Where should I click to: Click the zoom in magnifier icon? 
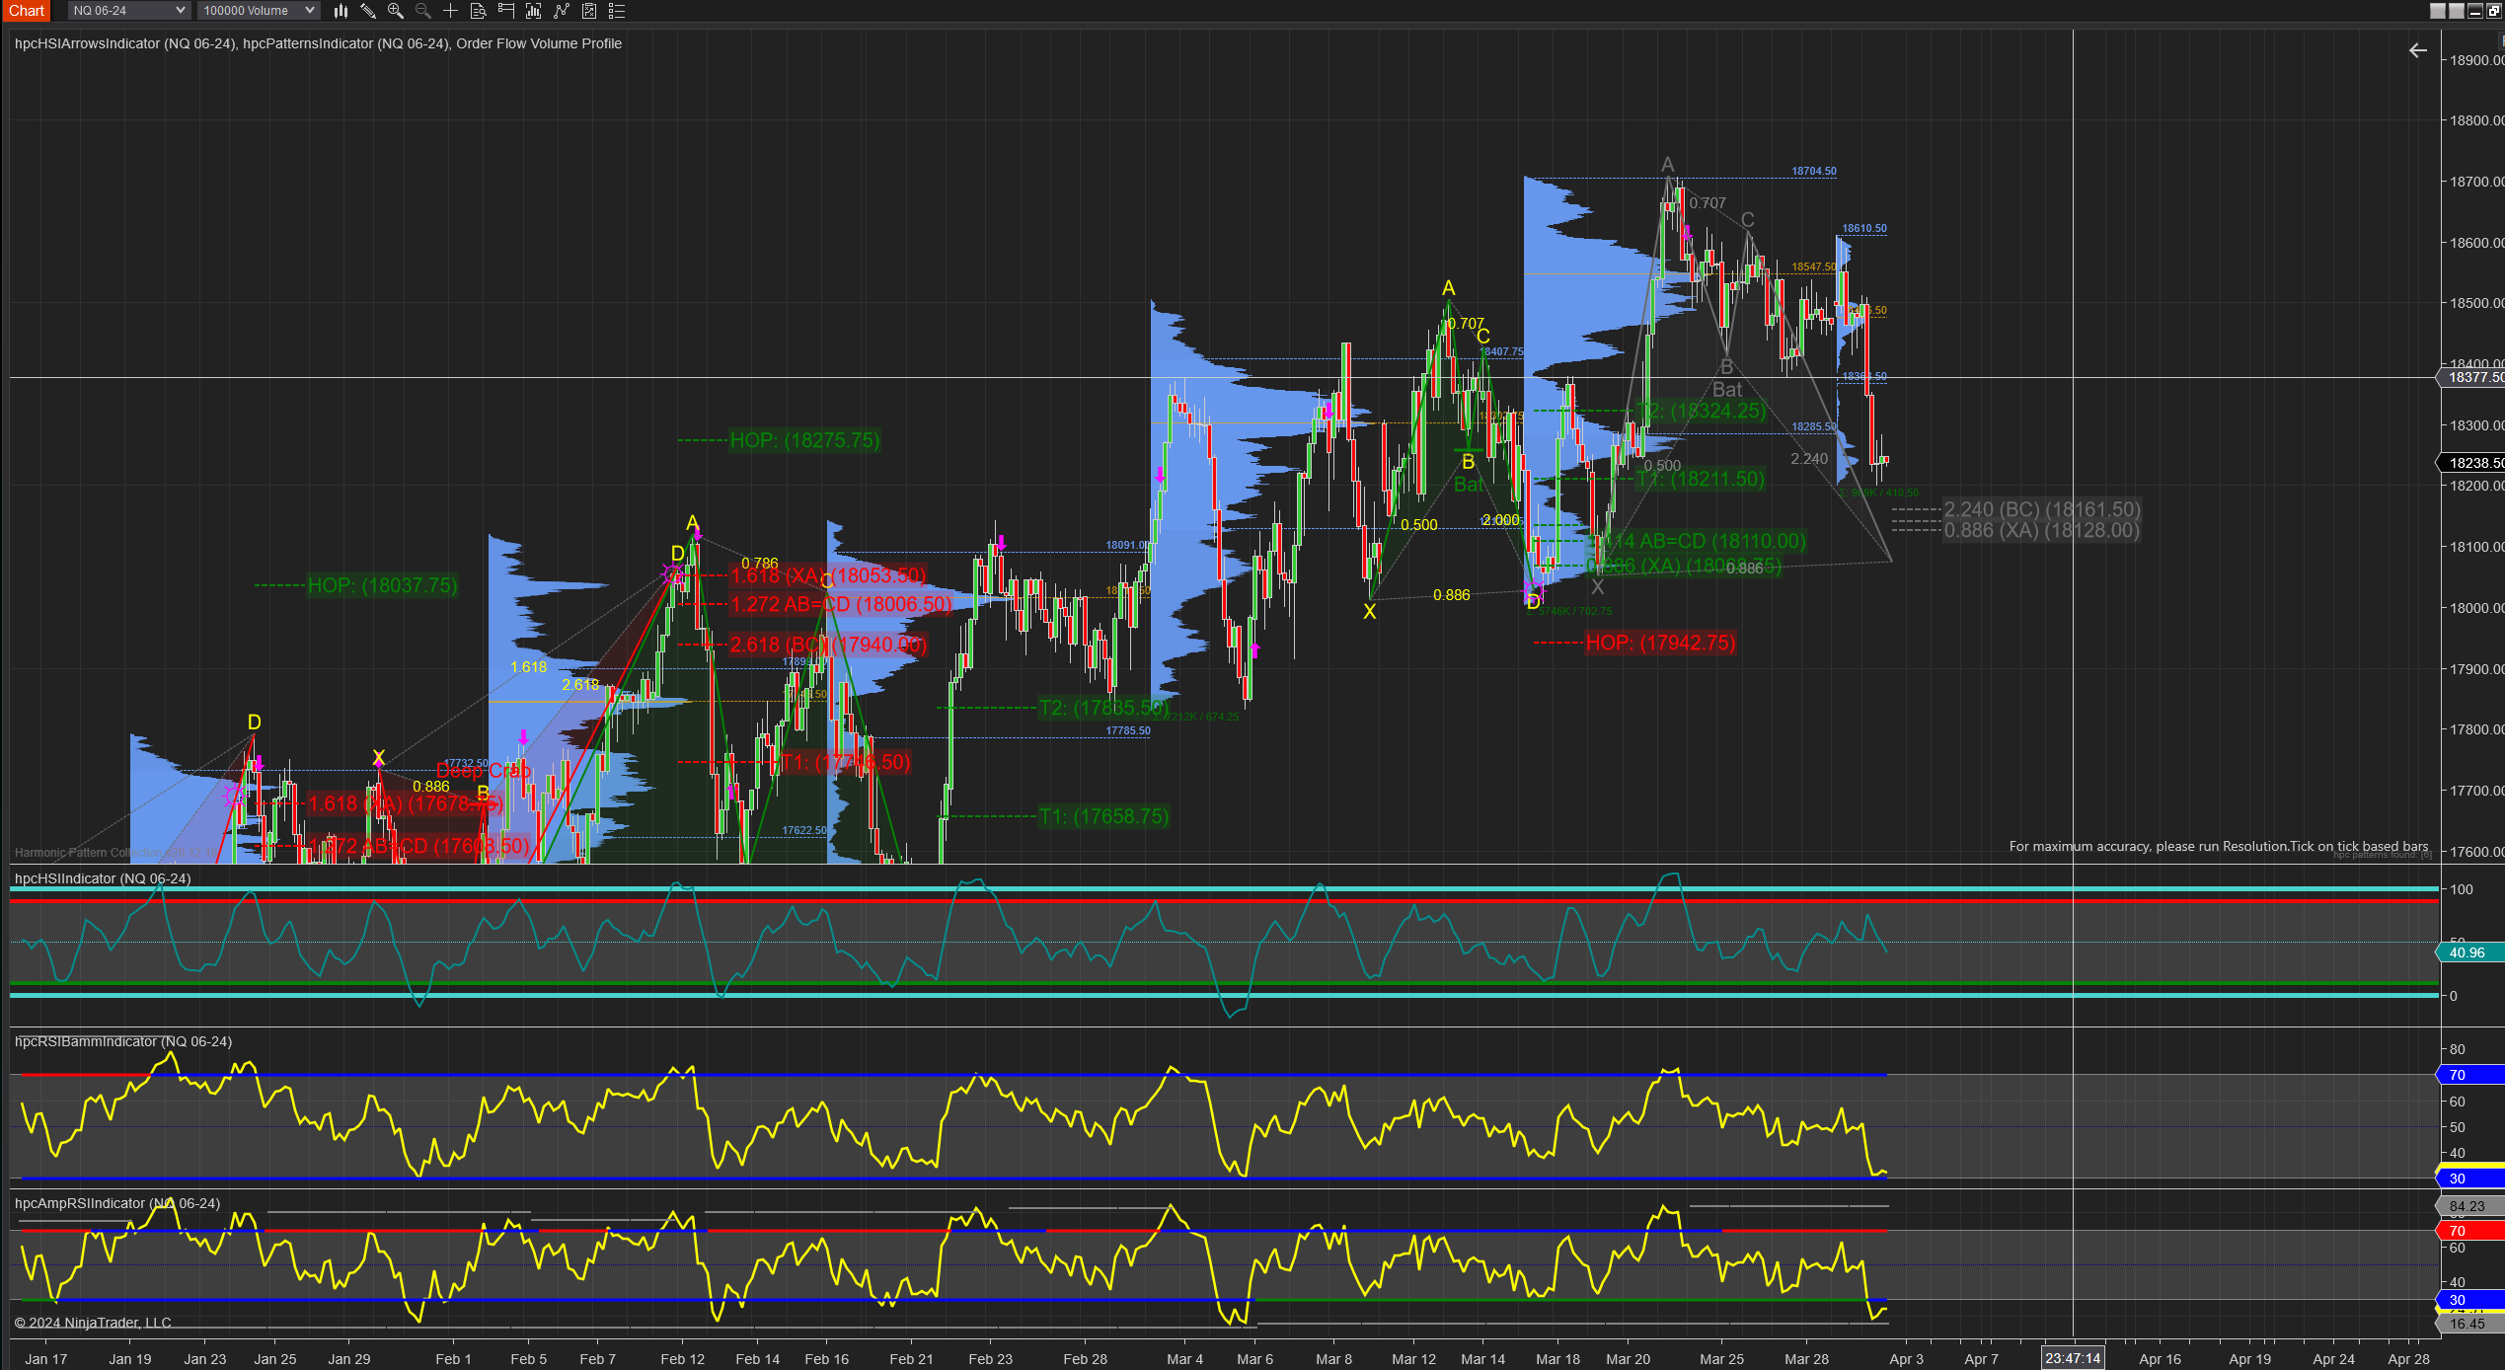[x=396, y=11]
